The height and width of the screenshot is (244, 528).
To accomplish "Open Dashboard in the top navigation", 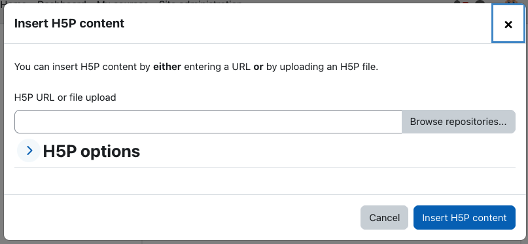I will pyautogui.click(x=62, y=2).
